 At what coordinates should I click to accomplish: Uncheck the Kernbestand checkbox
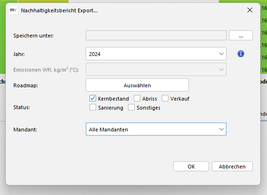pos(93,98)
